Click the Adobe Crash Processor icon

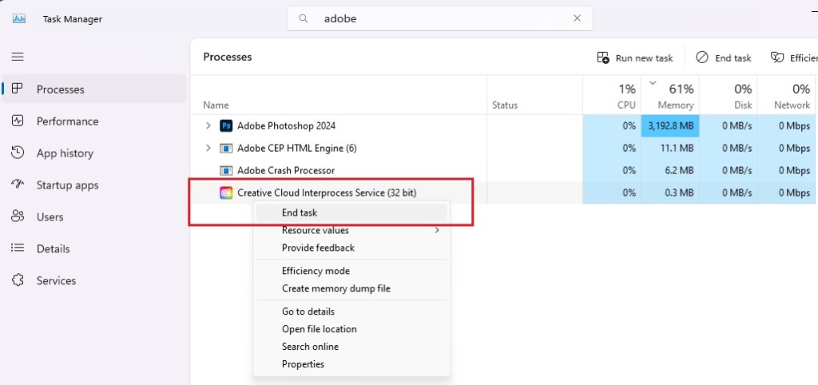(x=226, y=170)
